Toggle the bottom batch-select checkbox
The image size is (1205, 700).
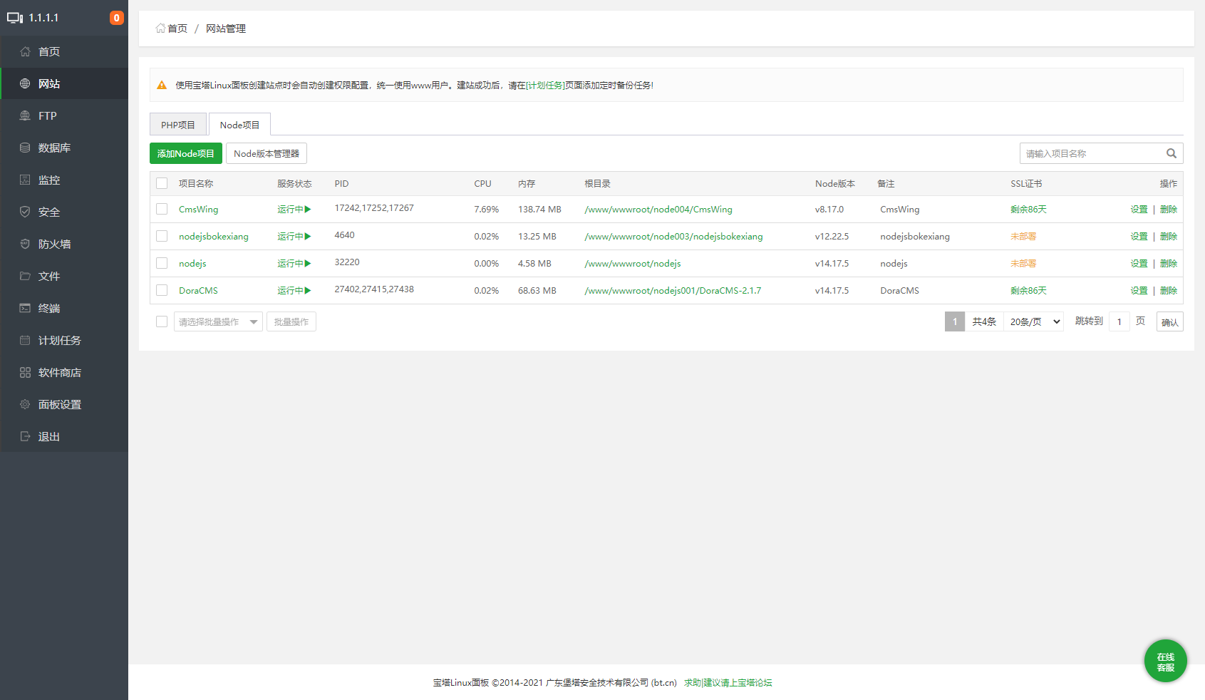162,321
